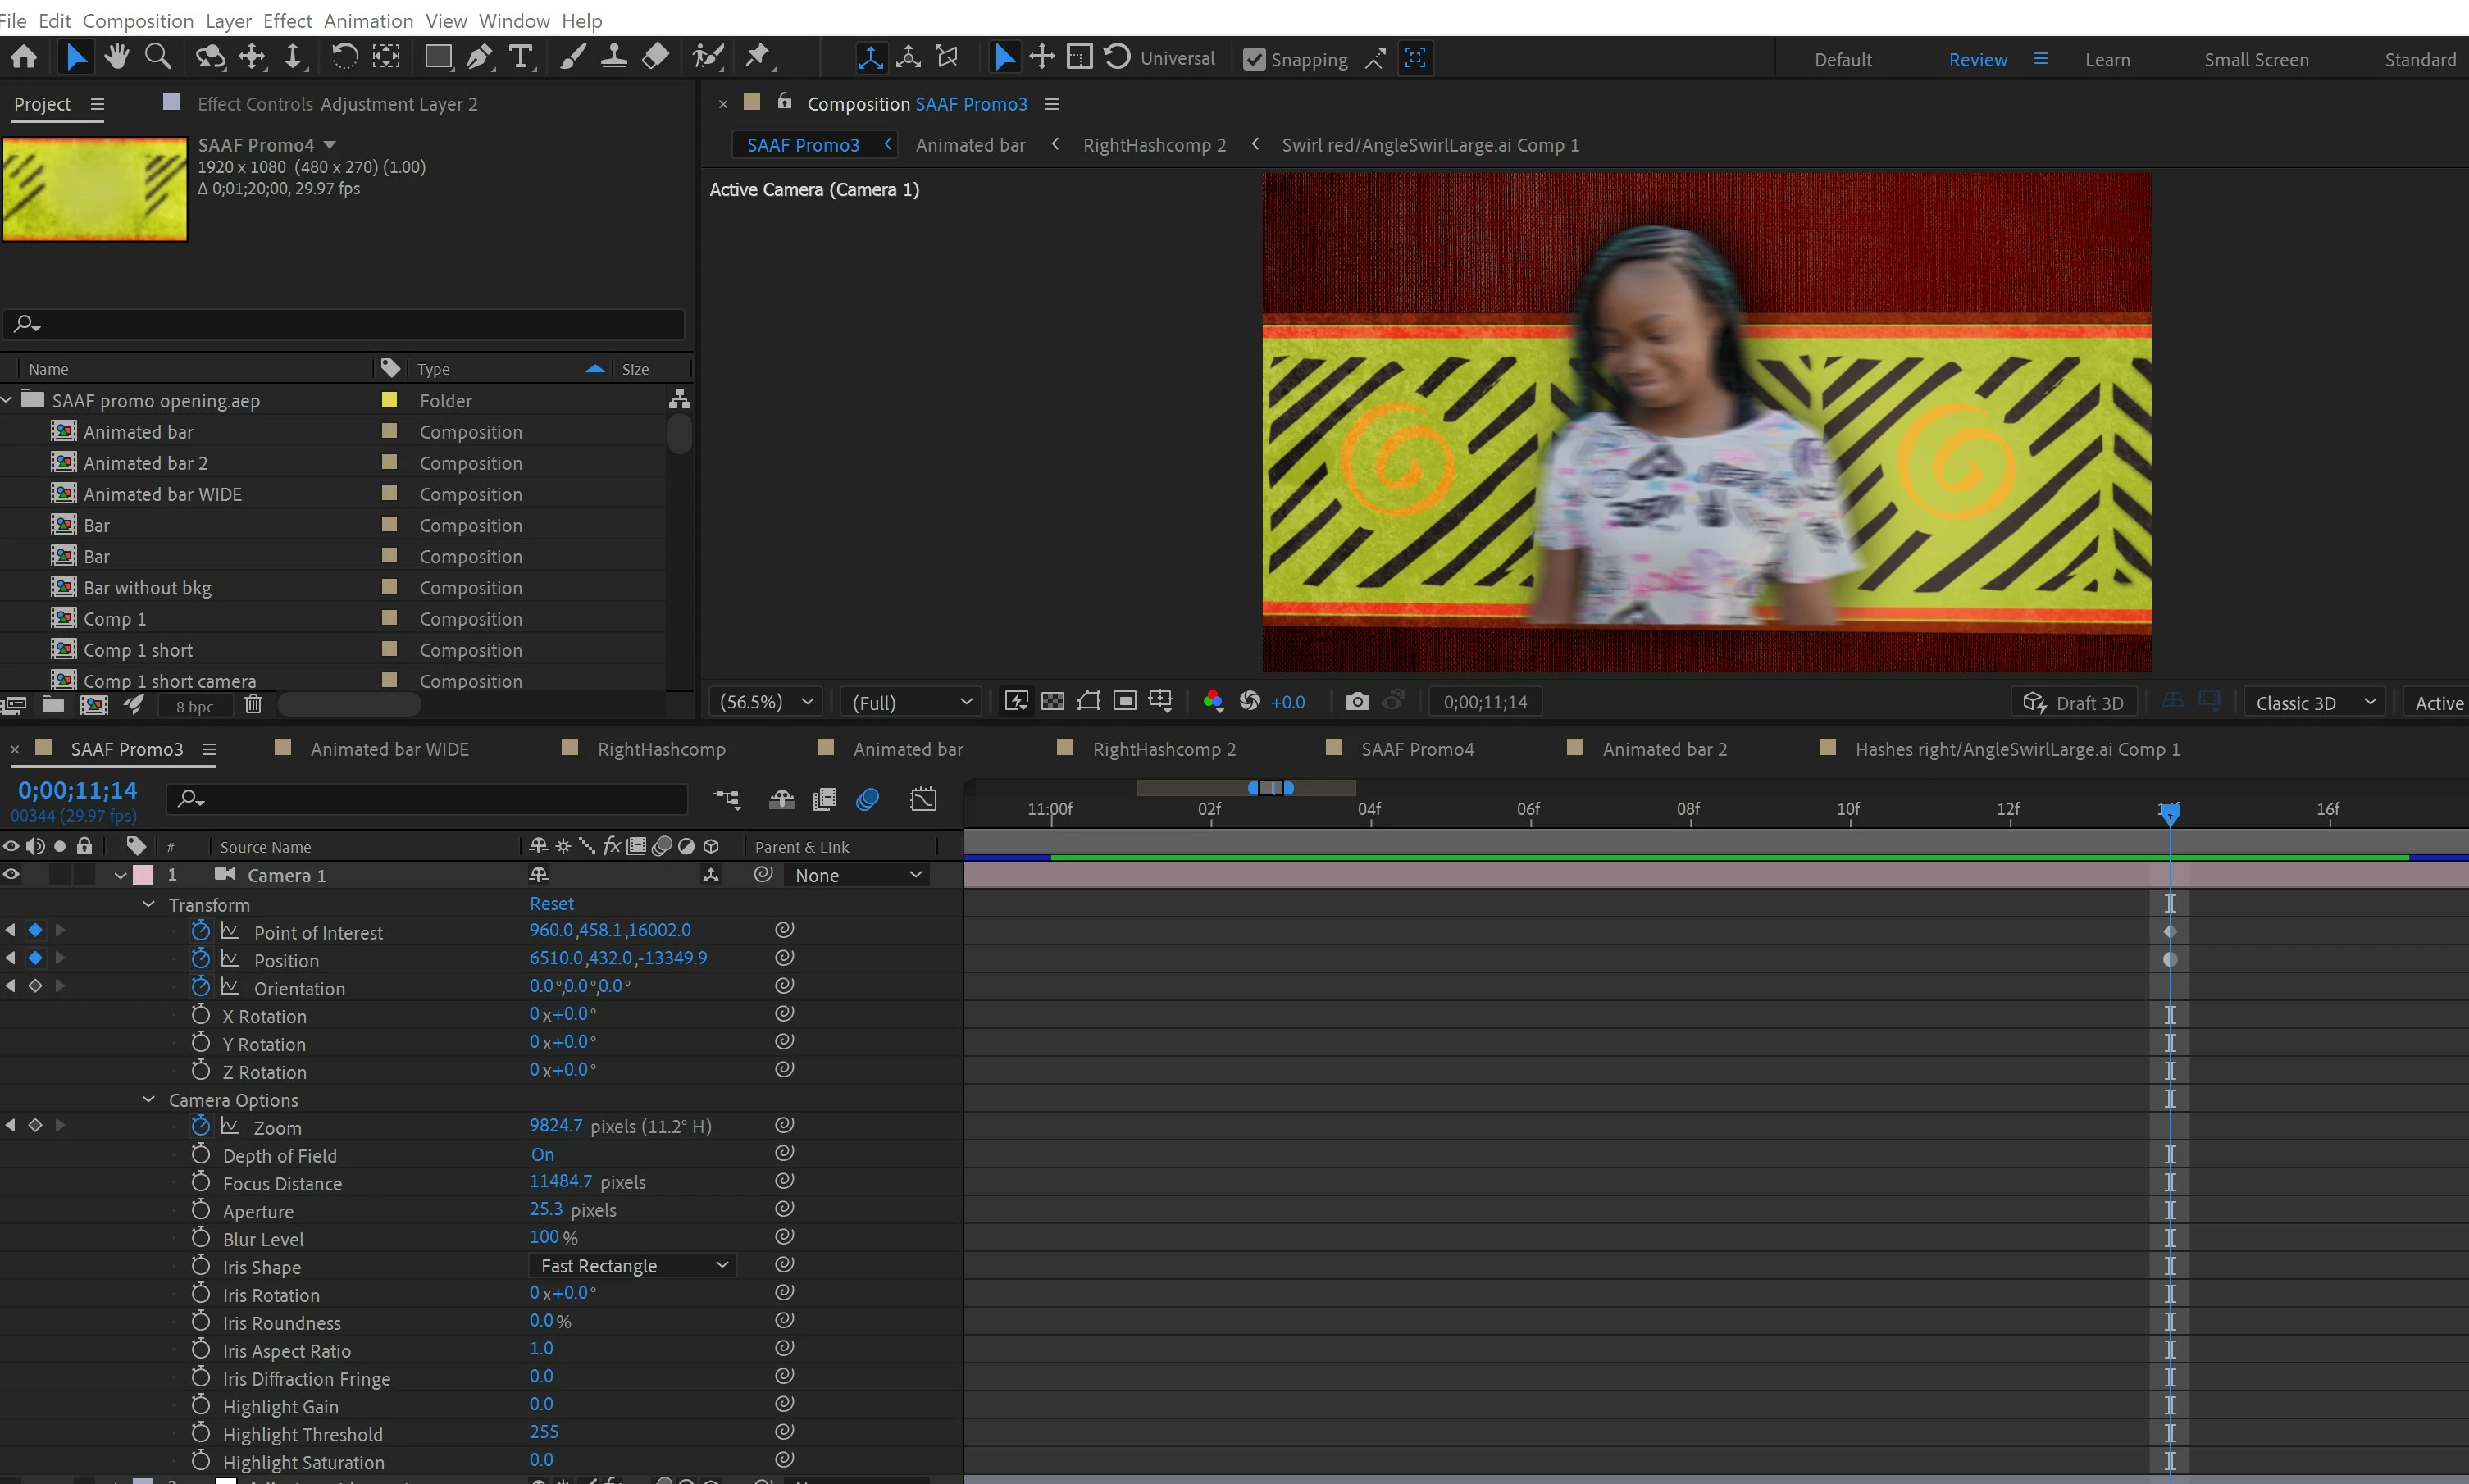Open the Animation menu
Screen dimensions: 2469x1484
(368, 20)
